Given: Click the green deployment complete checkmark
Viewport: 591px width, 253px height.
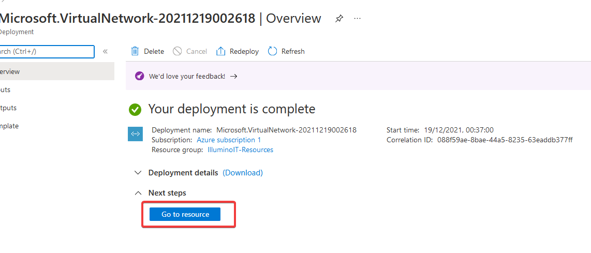Looking at the screenshot, I should 135,110.
